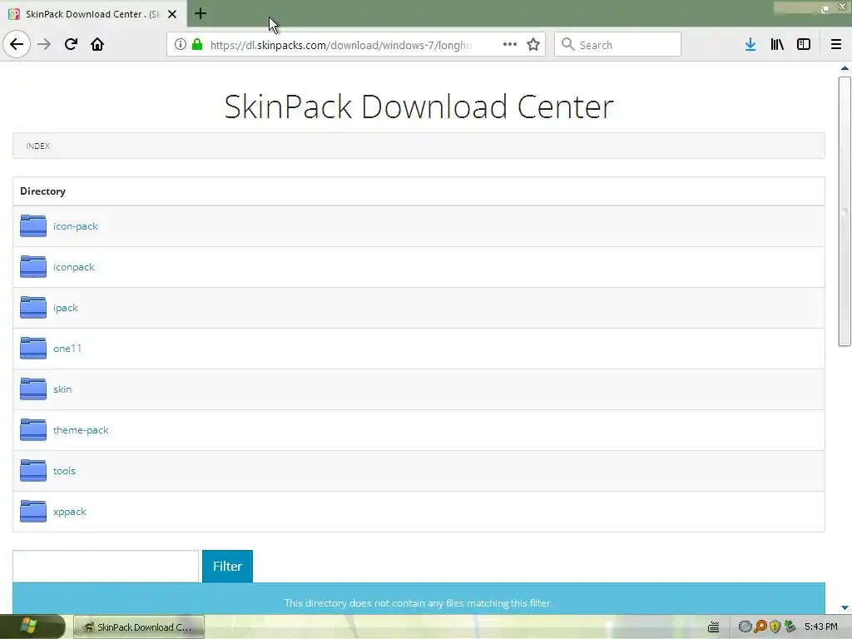852x639 pixels.
Task: Bookmark this page with the star
Action: 533,45
